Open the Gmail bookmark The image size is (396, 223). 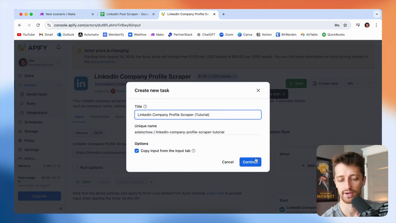pos(46,35)
